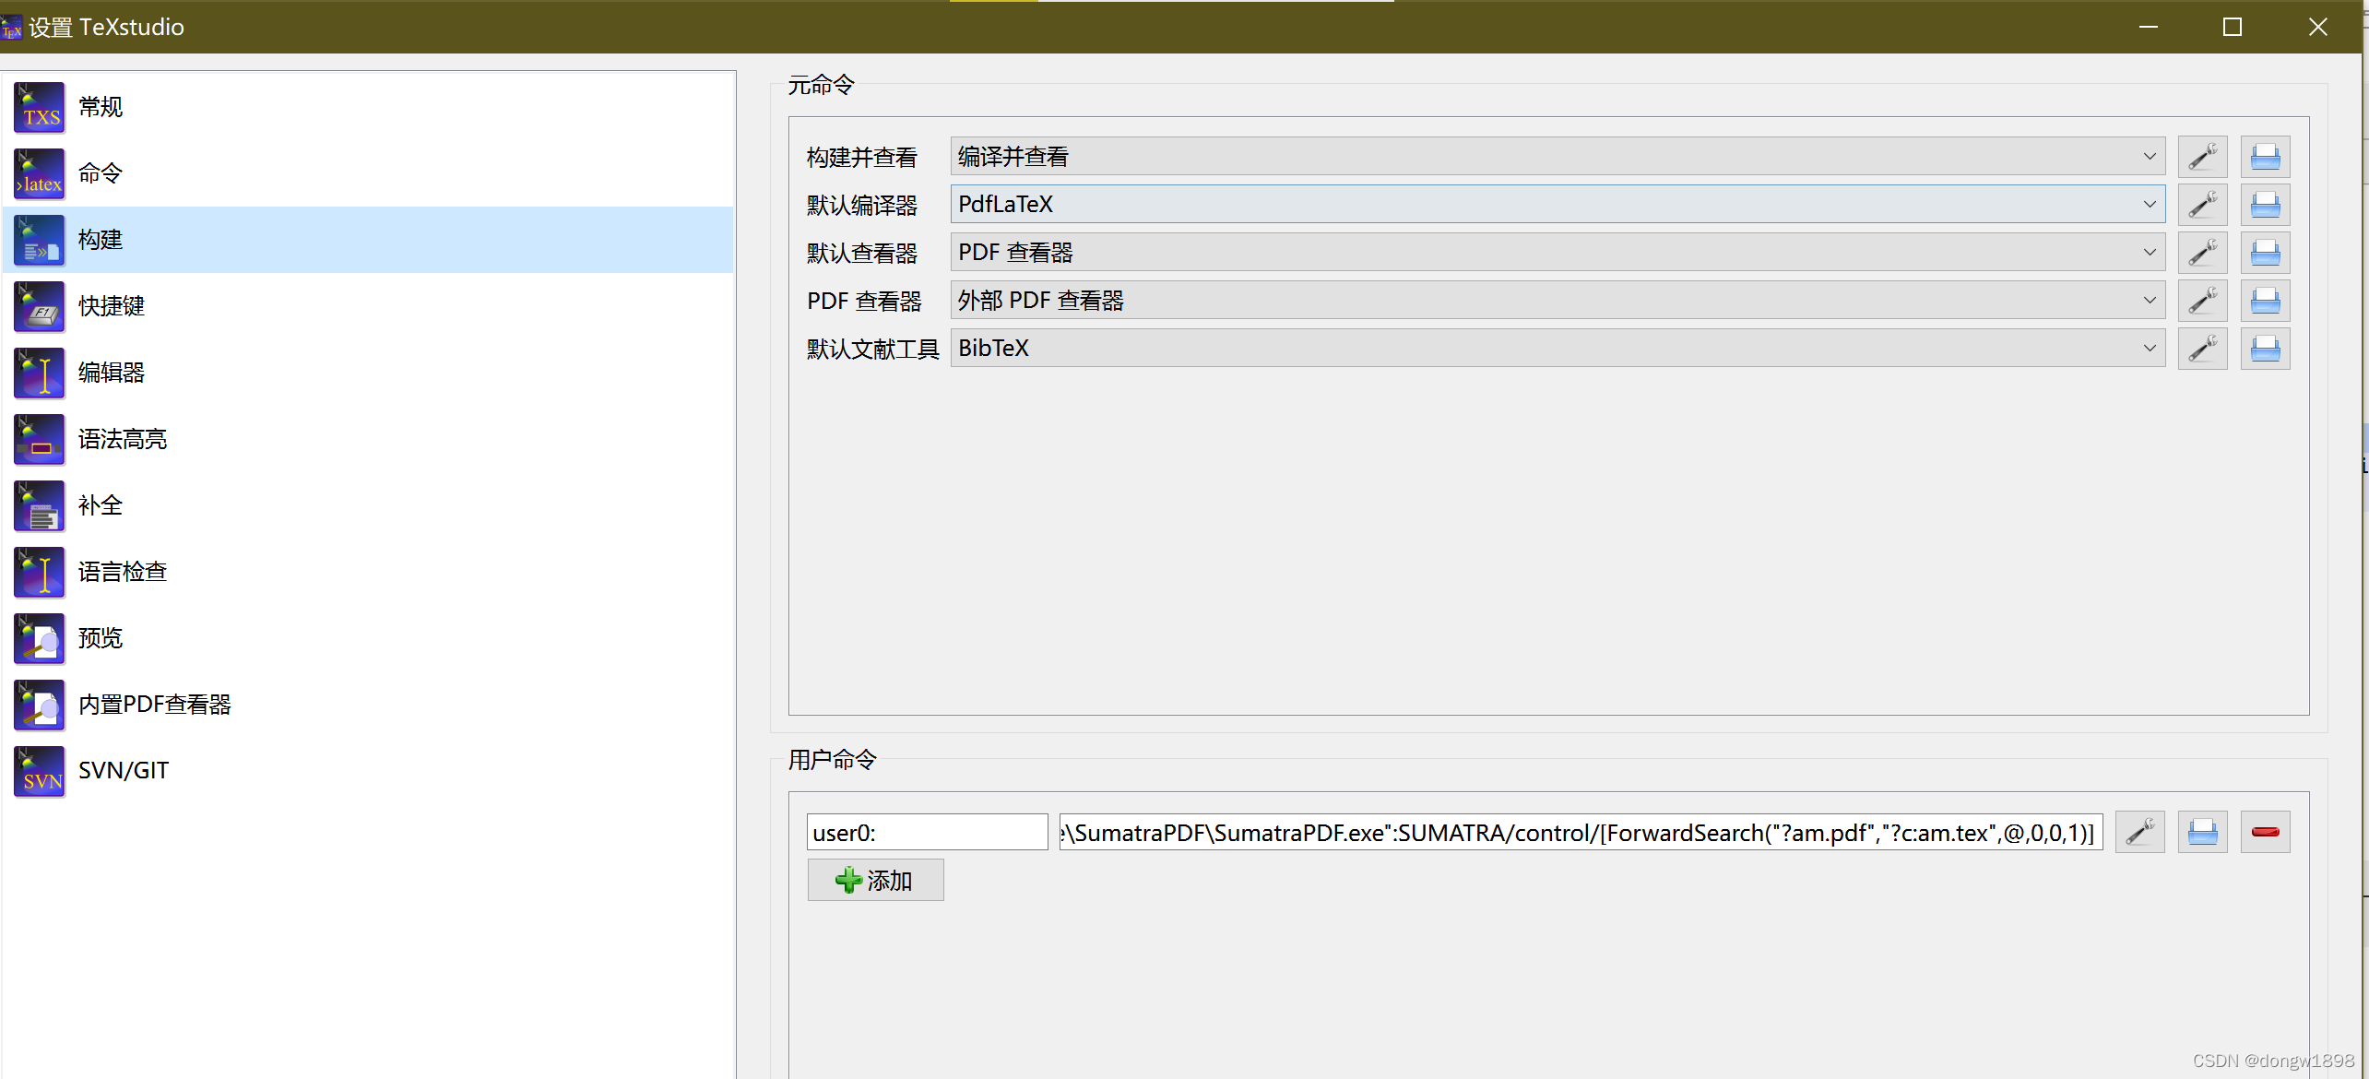Click wrench icon for user0 command
The width and height of the screenshot is (2369, 1079).
tap(2139, 832)
